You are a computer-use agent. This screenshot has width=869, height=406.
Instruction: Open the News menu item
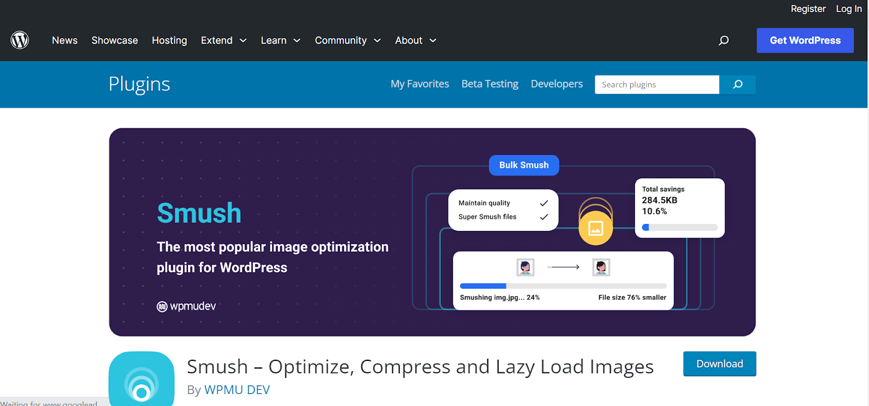click(65, 40)
